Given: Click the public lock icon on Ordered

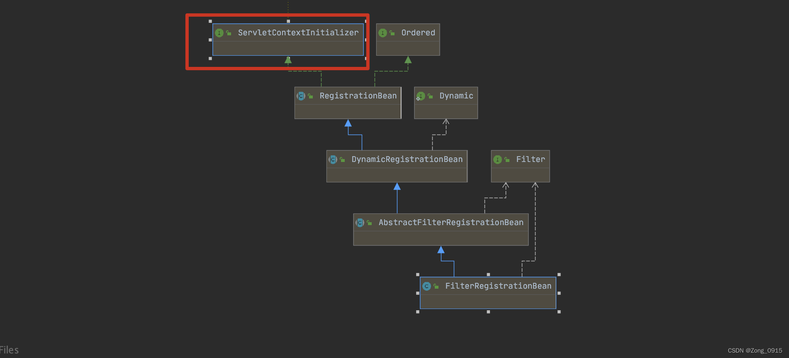Looking at the screenshot, I should click(x=392, y=33).
